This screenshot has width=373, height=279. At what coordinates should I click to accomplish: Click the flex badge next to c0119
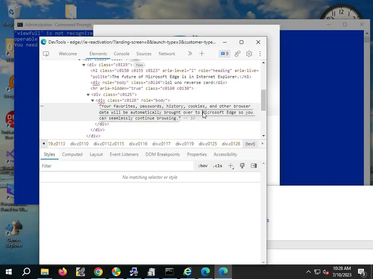pos(140,65)
